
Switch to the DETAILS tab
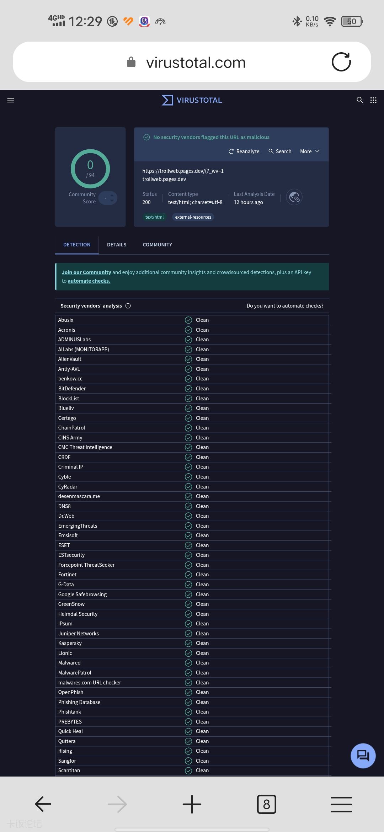click(117, 245)
